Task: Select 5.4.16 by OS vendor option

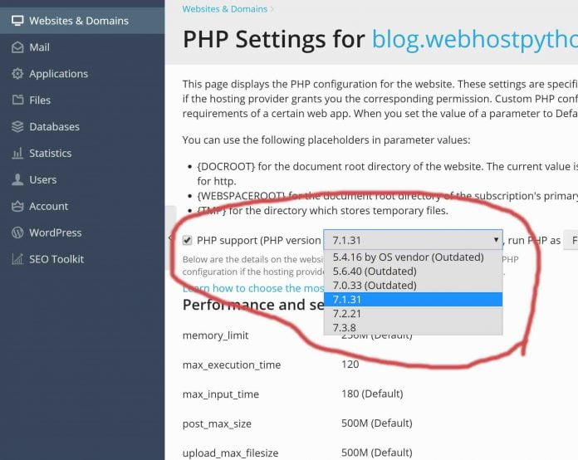Action: coord(413,257)
